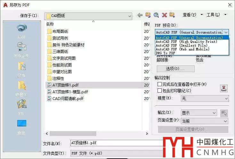Open the 输出 display dropdown
This screenshot has width=235, height=159.
click(199, 113)
